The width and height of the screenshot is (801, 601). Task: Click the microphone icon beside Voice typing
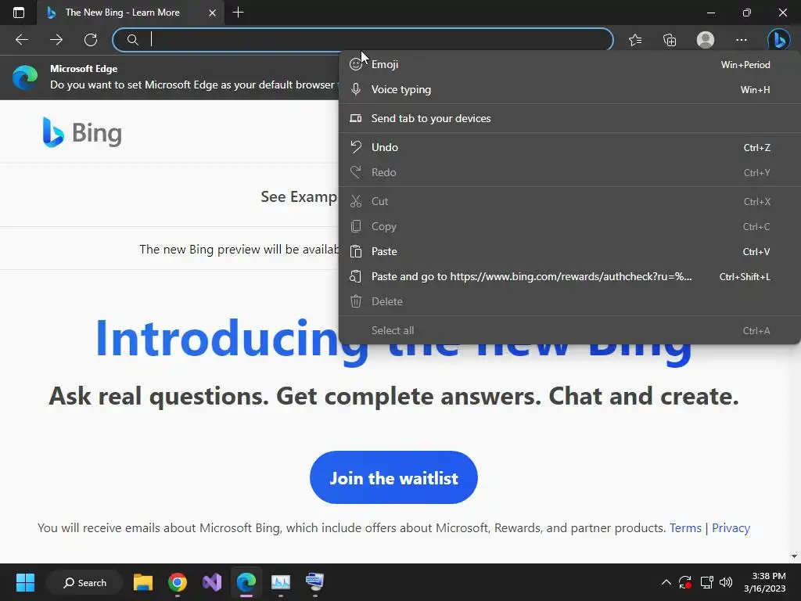coord(356,89)
